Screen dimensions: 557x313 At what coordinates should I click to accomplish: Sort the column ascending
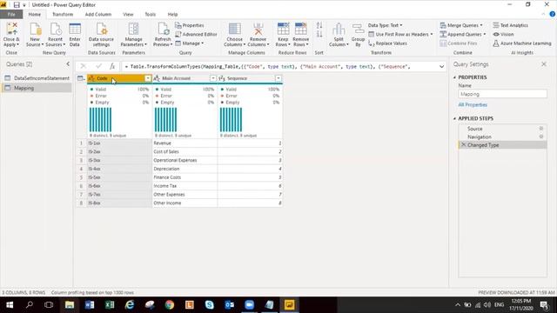pyautogui.click(x=319, y=25)
